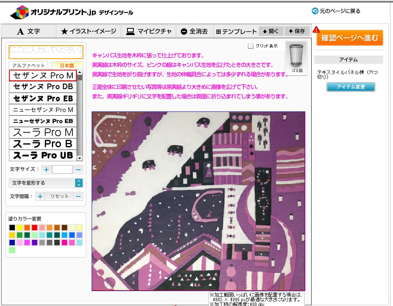
Task: Click the 保存 save button
Action: [297, 31]
